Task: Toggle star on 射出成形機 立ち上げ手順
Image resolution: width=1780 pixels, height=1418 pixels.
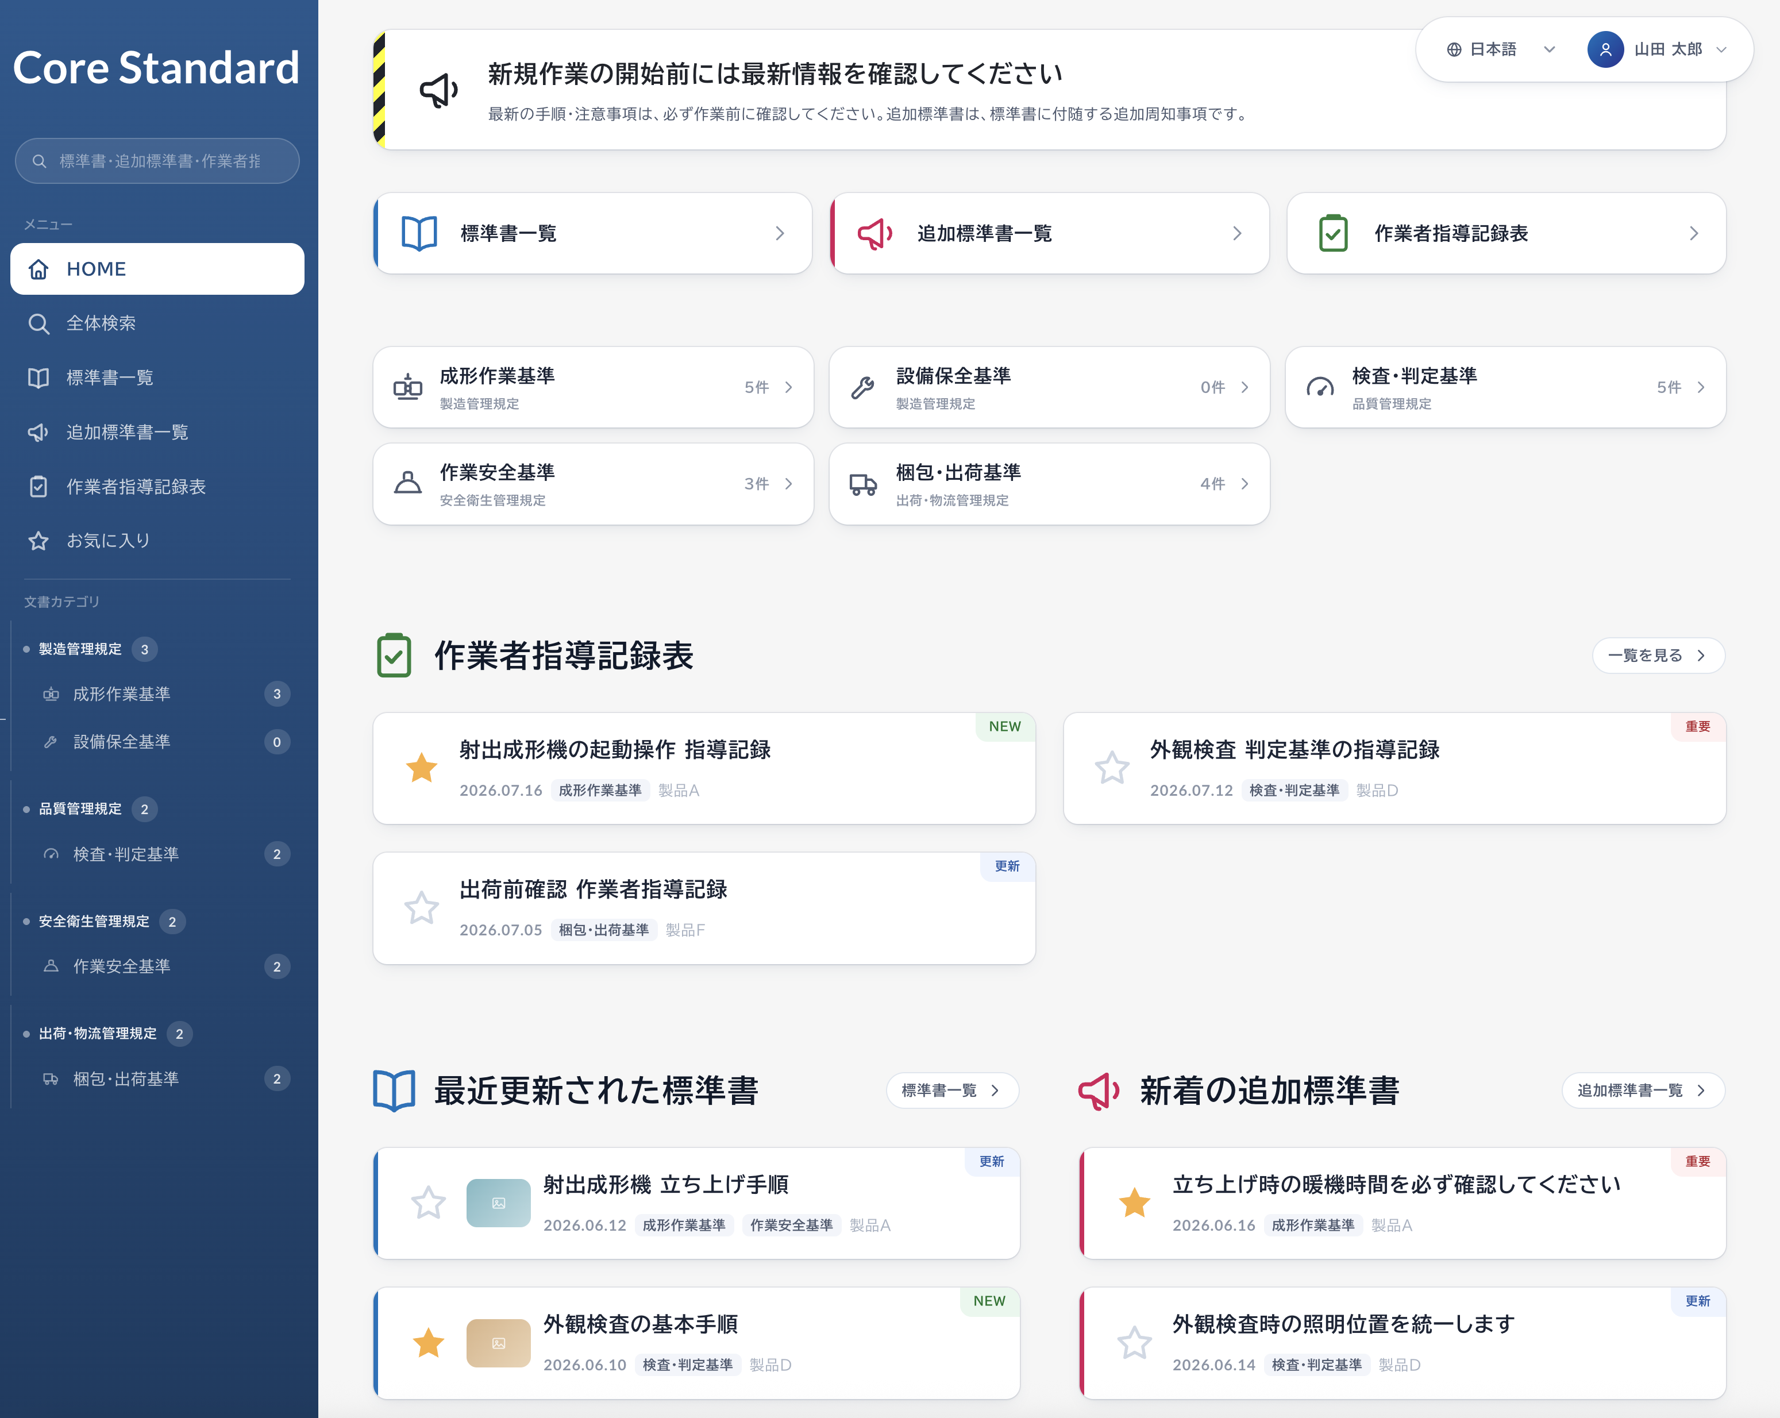Action: pyautogui.click(x=429, y=1203)
